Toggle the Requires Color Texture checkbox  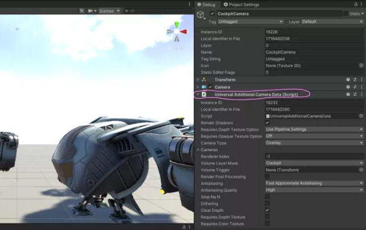click(x=267, y=224)
